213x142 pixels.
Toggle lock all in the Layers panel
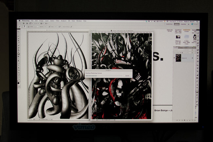click(182, 52)
